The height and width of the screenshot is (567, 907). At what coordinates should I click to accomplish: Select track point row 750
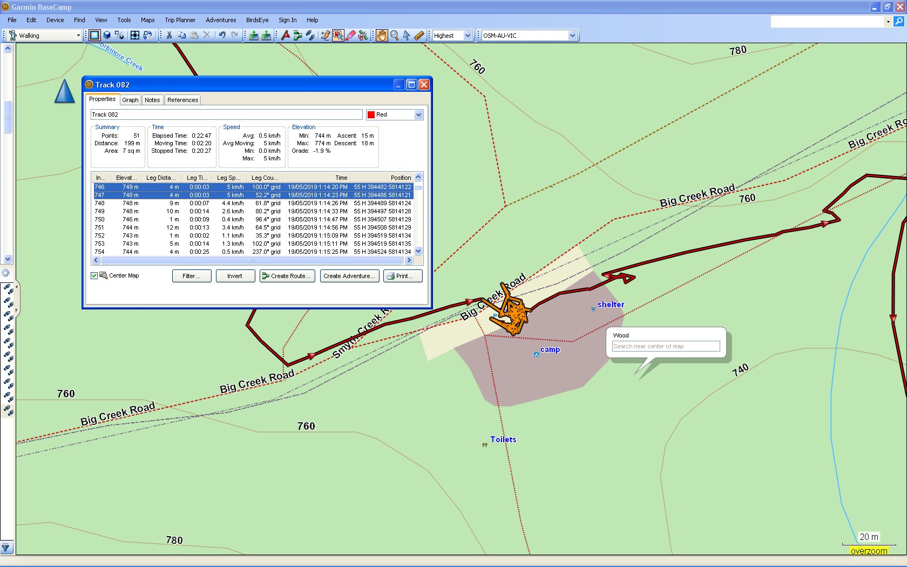coord(253,219)
